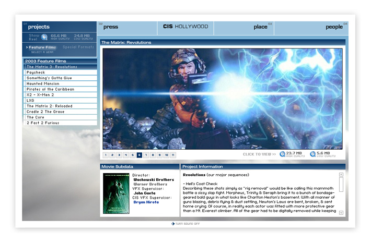Select The Matrix 2: Reloaded film
This screenshot has width=371, height=243.
[60, 106]
